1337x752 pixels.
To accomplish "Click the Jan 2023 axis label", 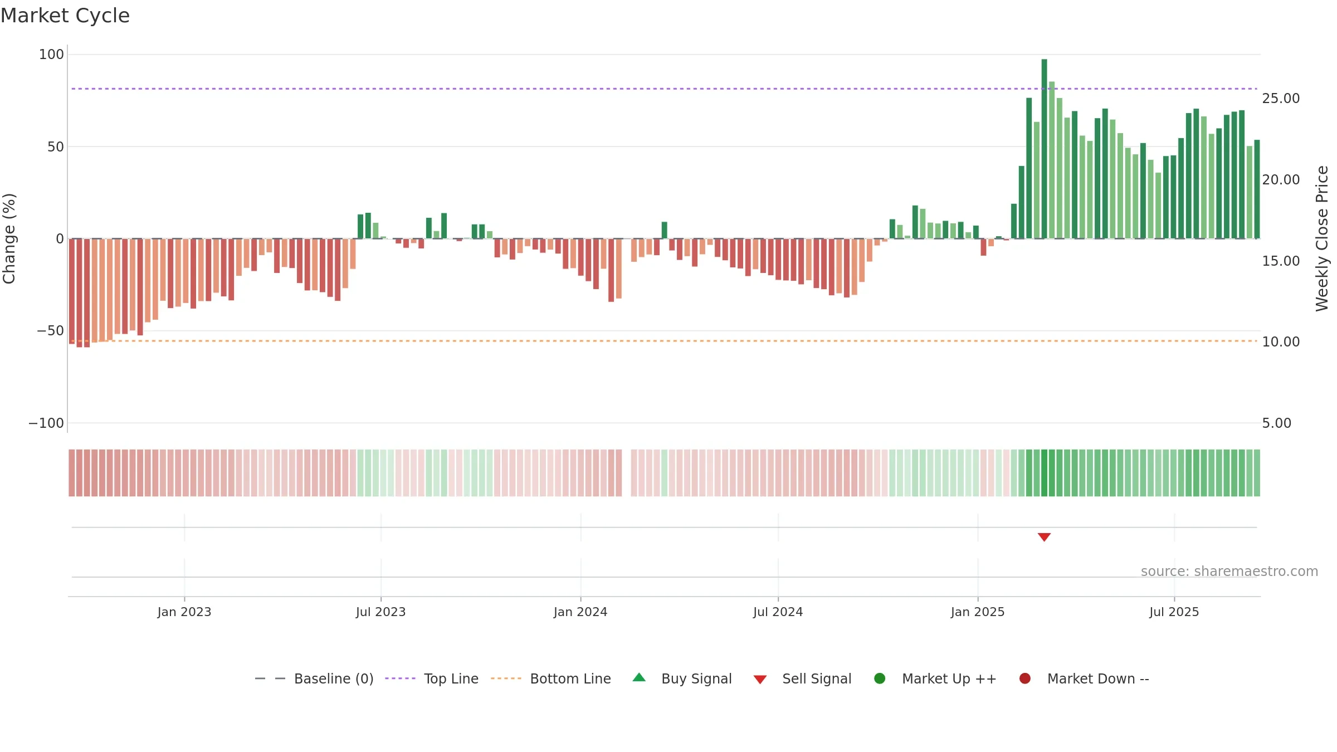I will click(x=184, y=612).
